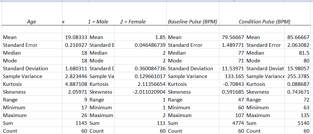Select the Age header cell

(32, 22)
